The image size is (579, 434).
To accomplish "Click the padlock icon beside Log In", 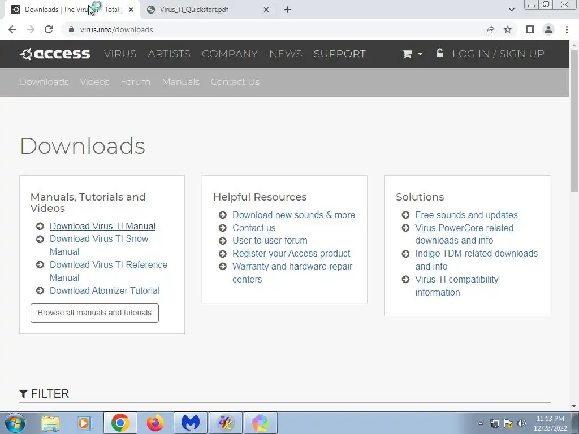I will tap(439, 53).
